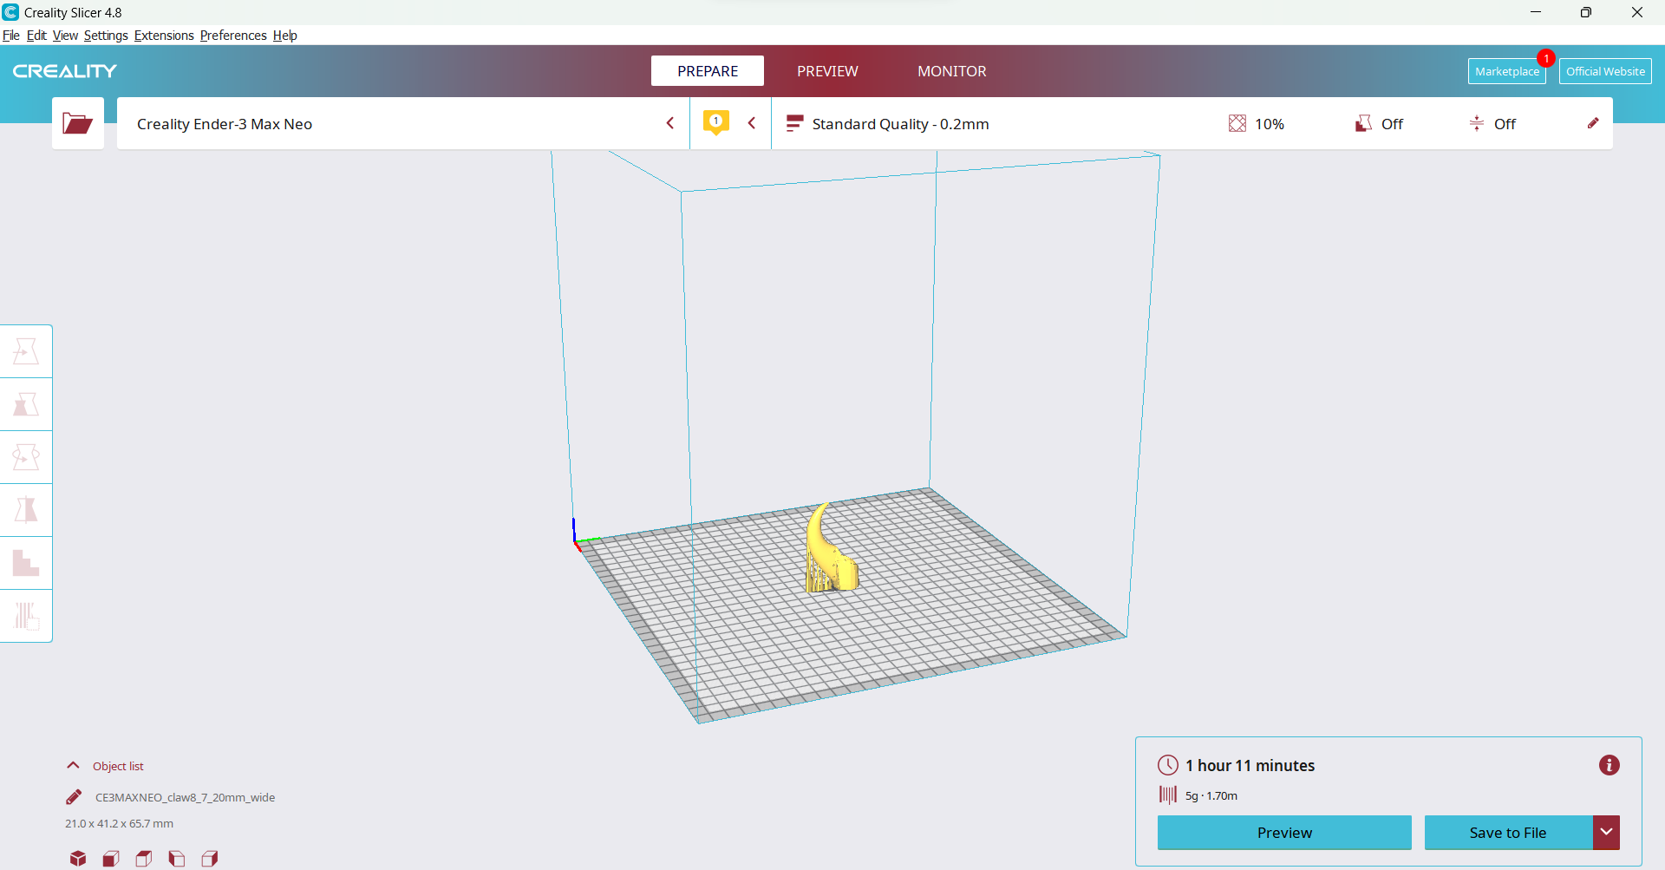The height and width of the screenshot is (870, 1665).
Task: Collapse the Object list panel
Action: click(74, 766)
